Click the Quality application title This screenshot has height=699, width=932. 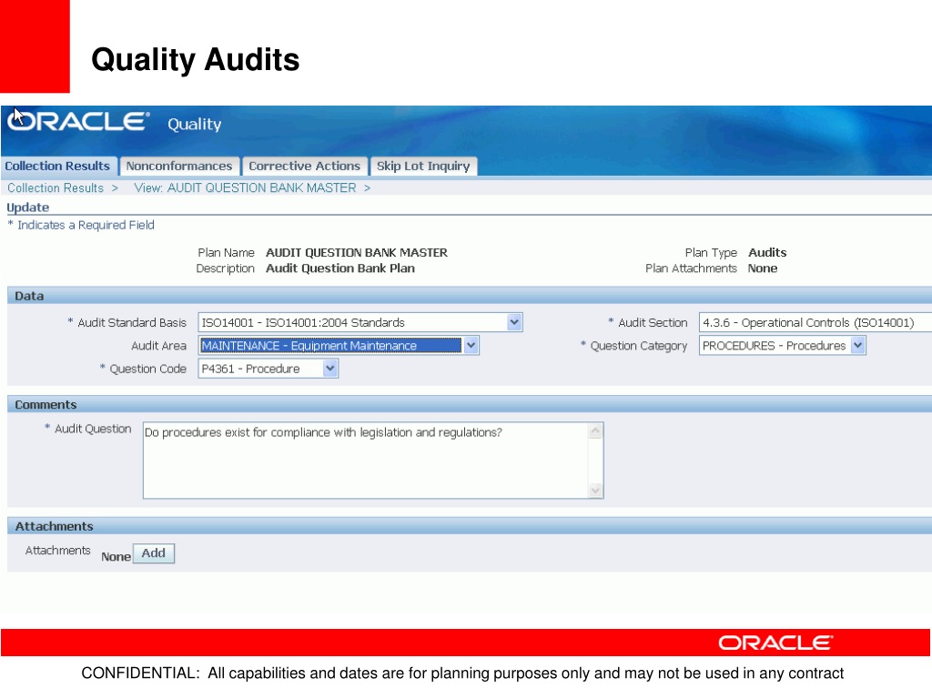tap(195, 124)
